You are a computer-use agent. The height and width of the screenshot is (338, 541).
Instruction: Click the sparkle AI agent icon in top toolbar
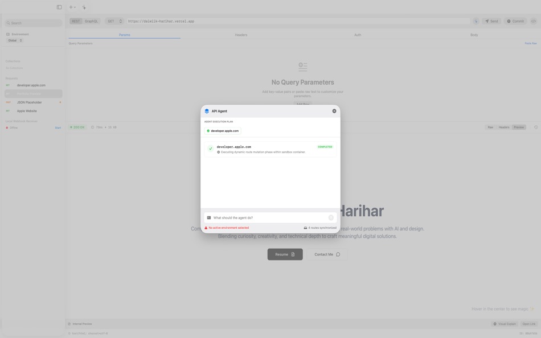click(x=84, y=7)
